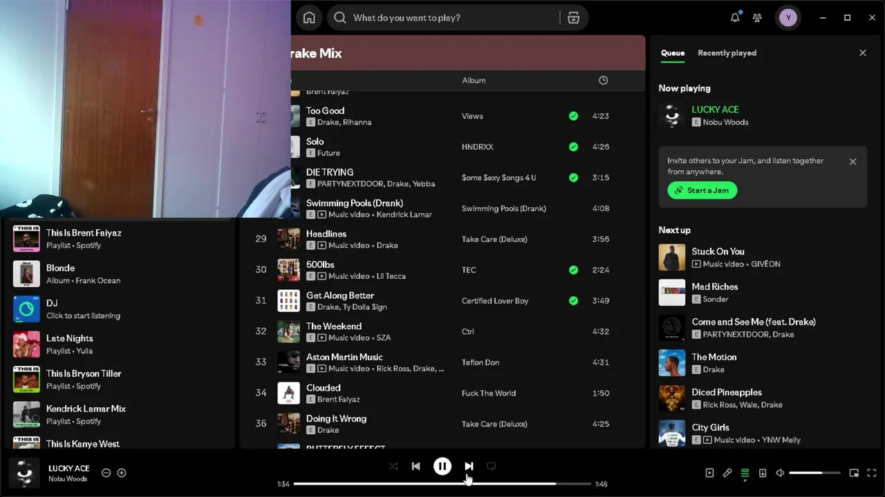Select Doing It Wrong track
885x497 pixels.
coord(442,424)
